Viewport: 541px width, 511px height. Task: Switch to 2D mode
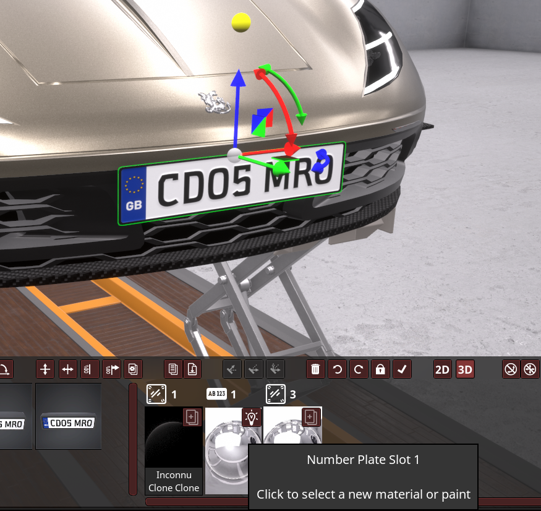click(x=442, y=369)
